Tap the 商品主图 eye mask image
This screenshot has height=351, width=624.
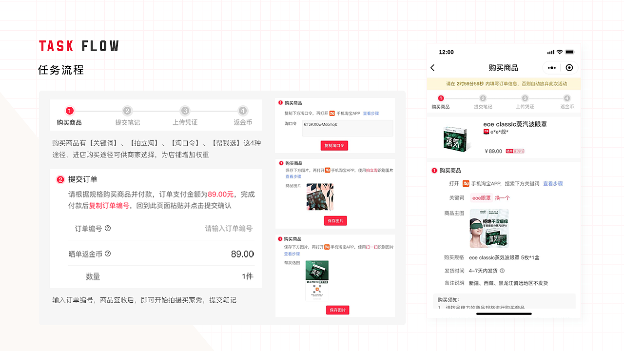point(489,228)
